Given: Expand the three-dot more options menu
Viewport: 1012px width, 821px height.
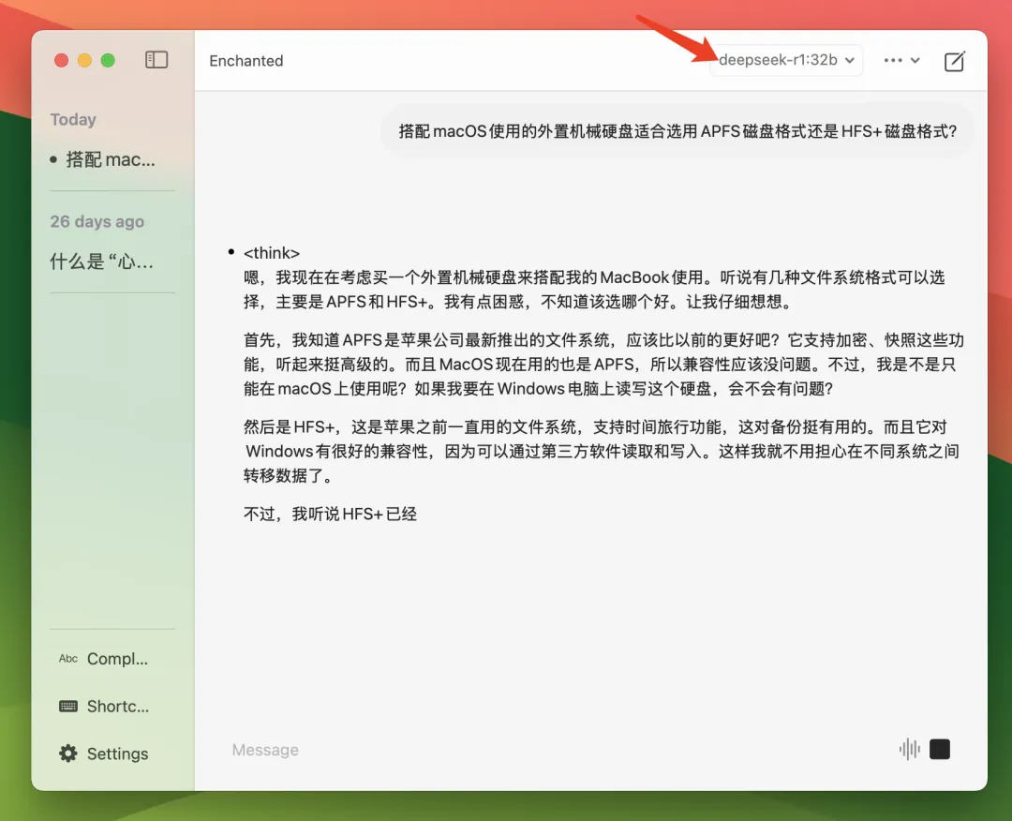Looking at the screenshot, I should click(901, 60).
